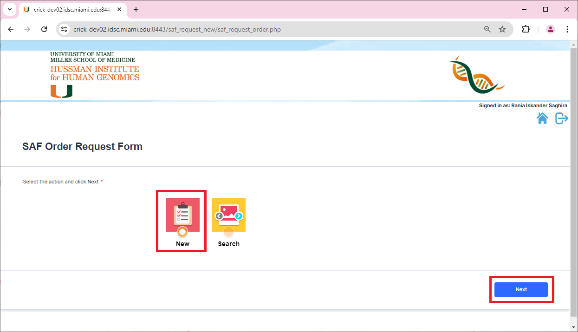This screenshot has width=578, height=332.
Task: Open the Chrome extensions icon
Action: [x=526, y=29]
